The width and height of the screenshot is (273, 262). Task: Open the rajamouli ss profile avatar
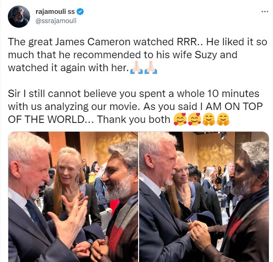click(19, 16)
